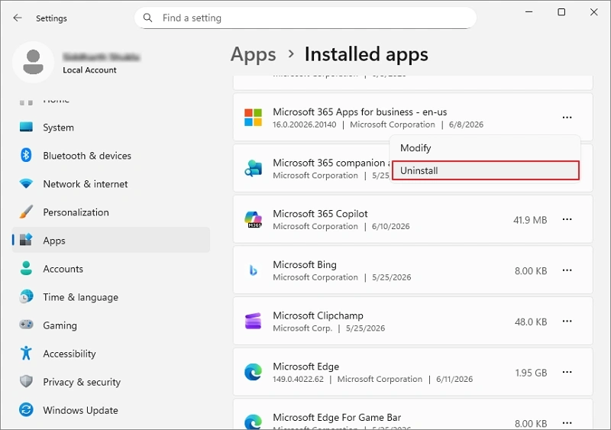Screen dimensions: 611x430
Task: Click the Edge For Game Bar icon
Action: [x=254, y=422]
